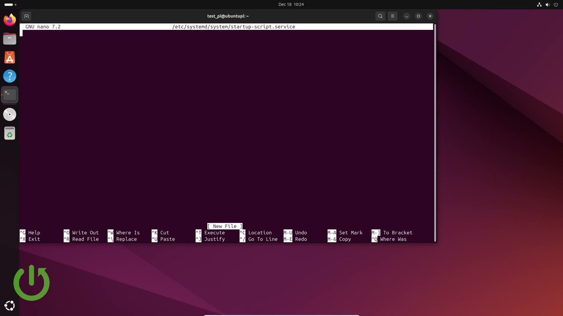Image resolution: width=563 pixels, height=316 pixels.
Task: Open Firefox from the dock
Action: [x=10, y=20]
